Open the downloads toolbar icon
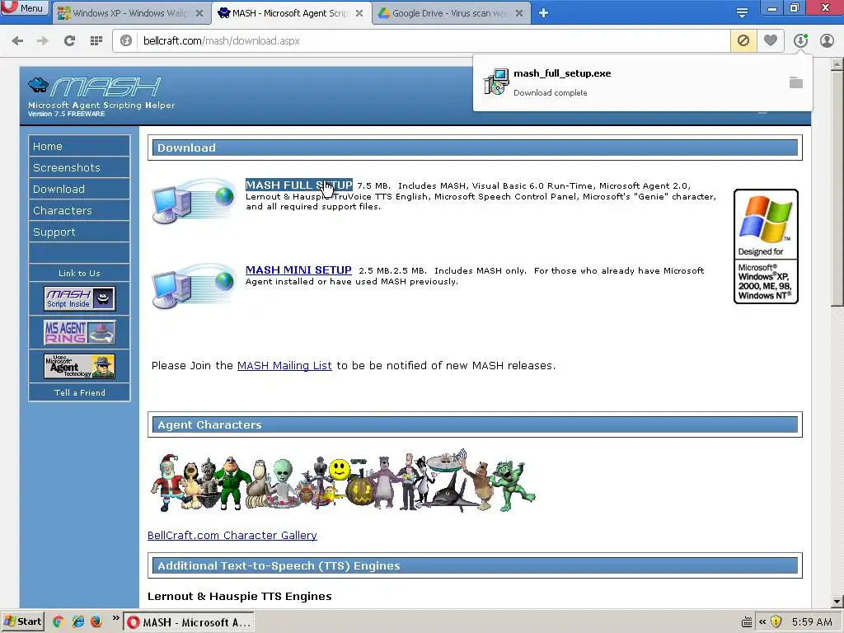This screenshot has height=633, width=844. [x=800, y=41]
